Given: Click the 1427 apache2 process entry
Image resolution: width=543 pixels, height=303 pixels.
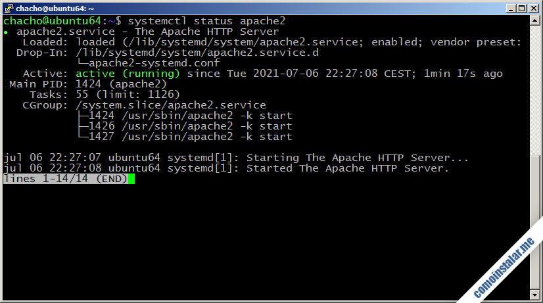Looking at the screenshot, I should [x=189, y=137].
